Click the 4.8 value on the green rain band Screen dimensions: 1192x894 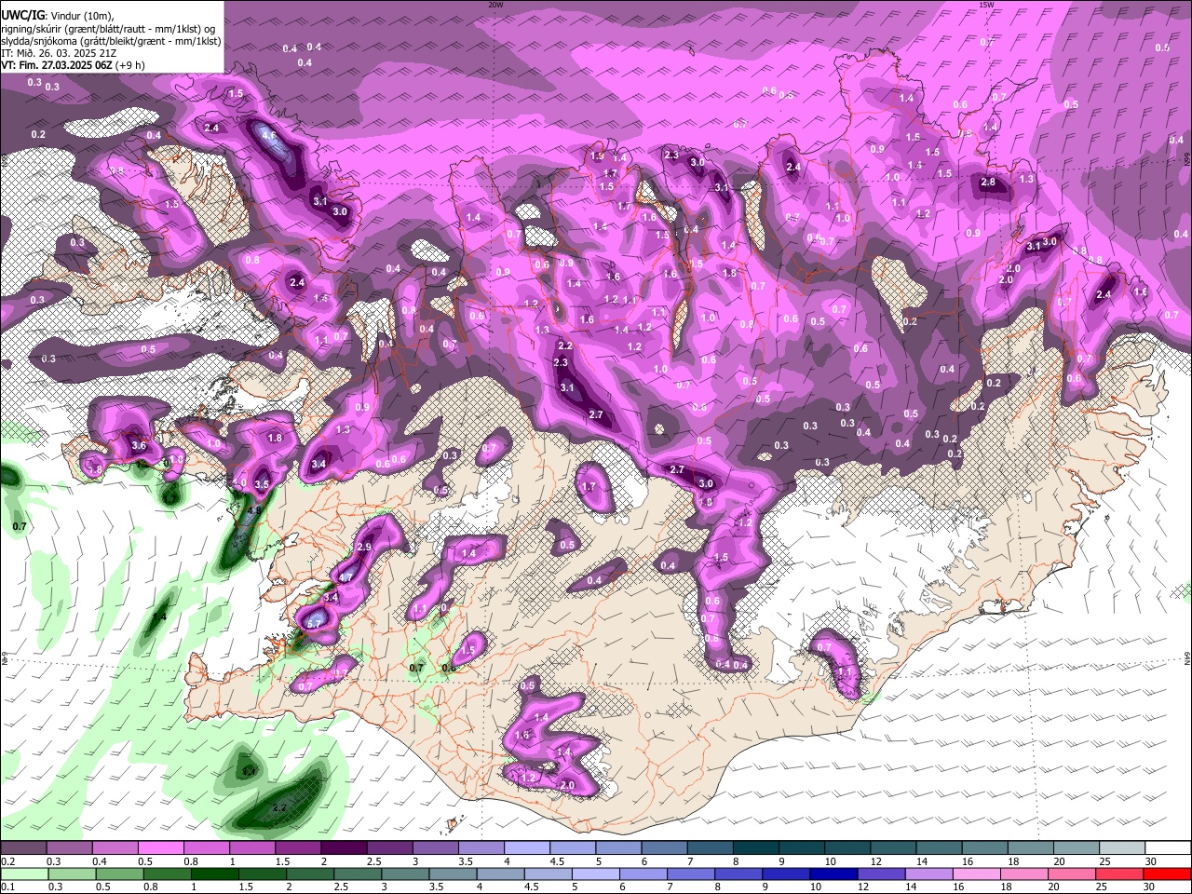click(253, 510)
